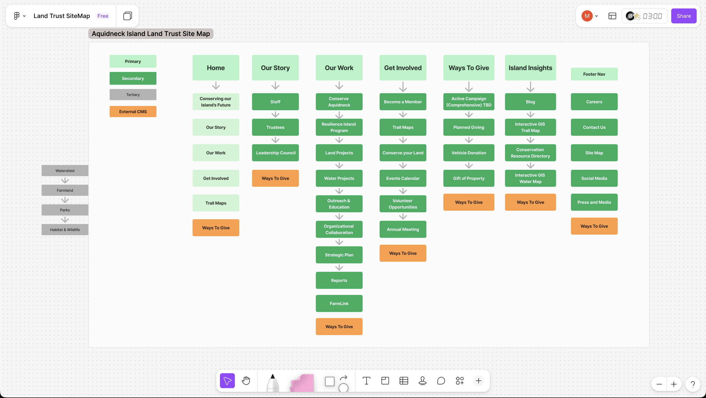
Task: Select the Reports node
Action: tap(339, 280)
